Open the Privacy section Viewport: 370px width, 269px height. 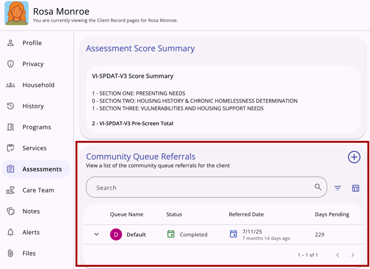[x=33, y=64]
